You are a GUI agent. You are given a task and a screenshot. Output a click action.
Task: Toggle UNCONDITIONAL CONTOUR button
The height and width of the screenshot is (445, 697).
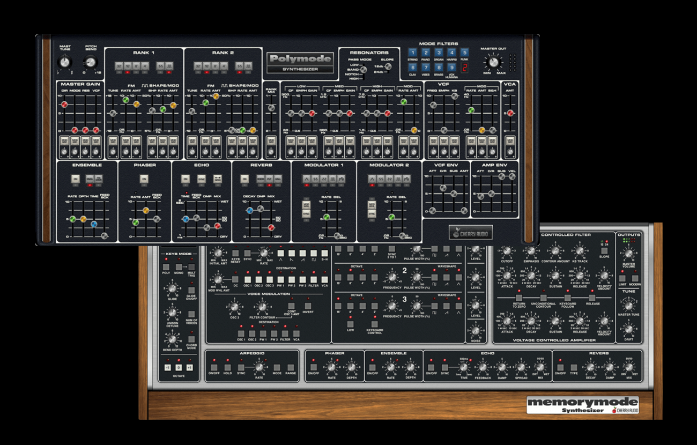[x=543, y=297]
